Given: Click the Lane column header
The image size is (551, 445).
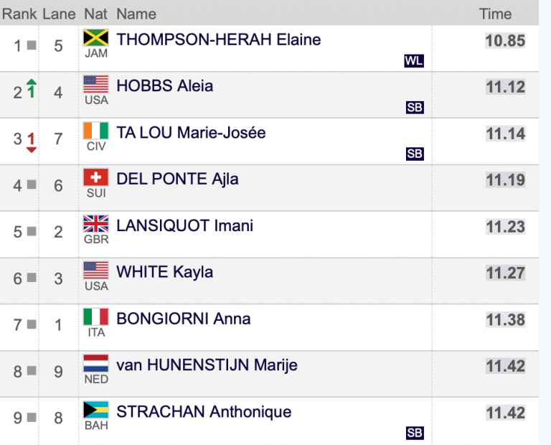Looking at the screenshot, I should (x=59, y=14).
